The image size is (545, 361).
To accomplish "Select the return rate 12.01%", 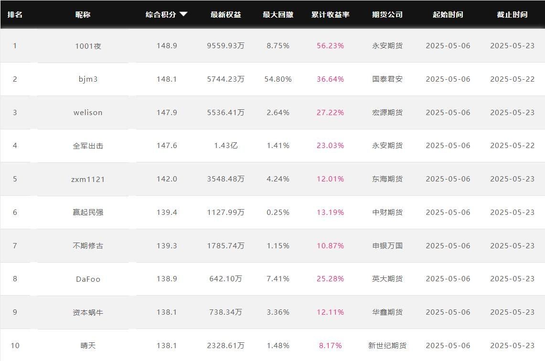I will tap(330, 179).
